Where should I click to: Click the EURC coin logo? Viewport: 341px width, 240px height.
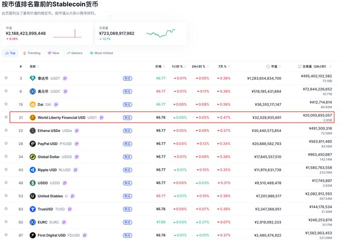tap(33, 222)
